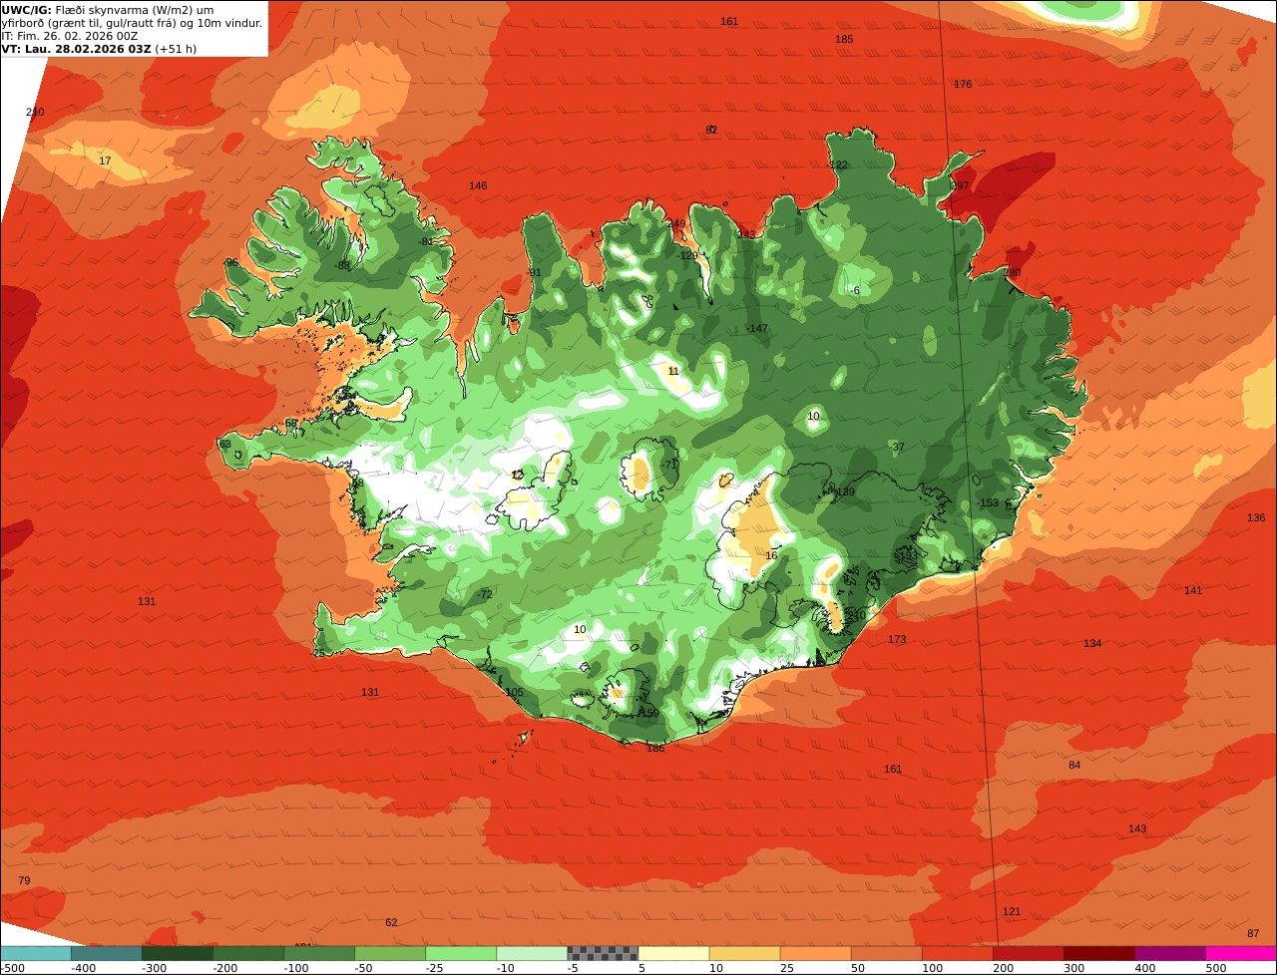Select the purple 400 to 500 legend swatch
Screen dimensions: 1277x975
1169,953
